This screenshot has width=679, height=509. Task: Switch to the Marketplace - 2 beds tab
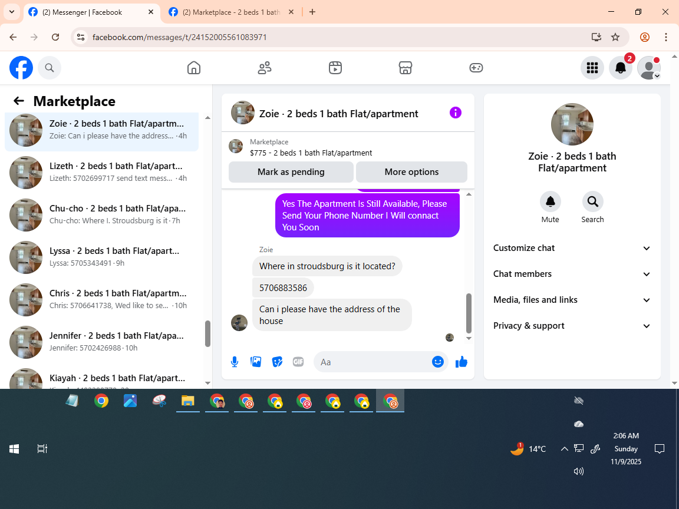tap(230, 12)
